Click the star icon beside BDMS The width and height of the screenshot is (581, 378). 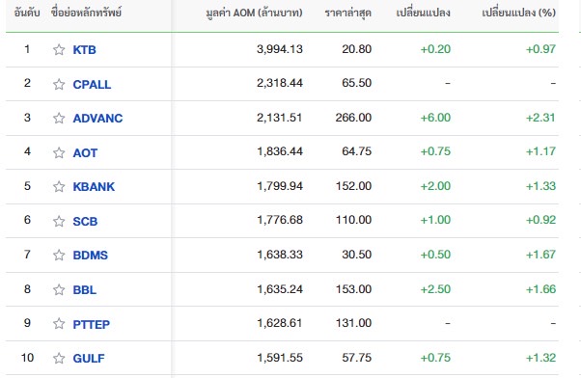click(59, 256)
